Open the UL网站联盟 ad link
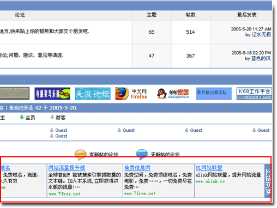The width and height of the screenshot is (277, 208). [209, 168]
